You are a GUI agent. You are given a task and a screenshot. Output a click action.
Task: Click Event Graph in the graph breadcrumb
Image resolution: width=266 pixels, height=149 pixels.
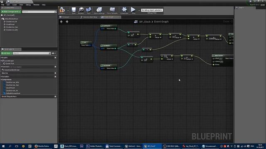[161, 22]
